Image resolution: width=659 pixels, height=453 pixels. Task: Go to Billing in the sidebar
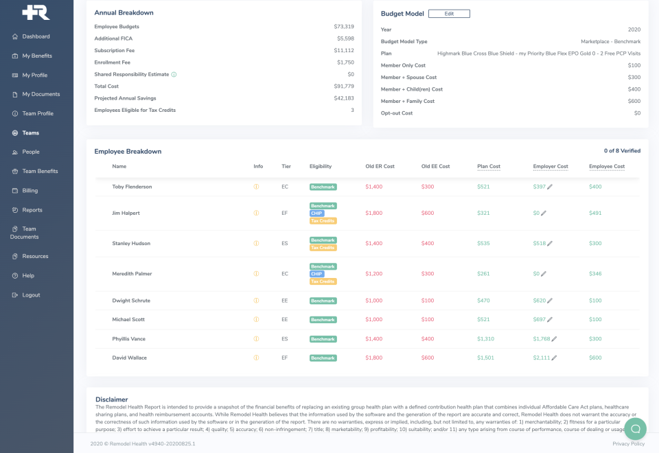pyautogui.click(x=30, y=190)
